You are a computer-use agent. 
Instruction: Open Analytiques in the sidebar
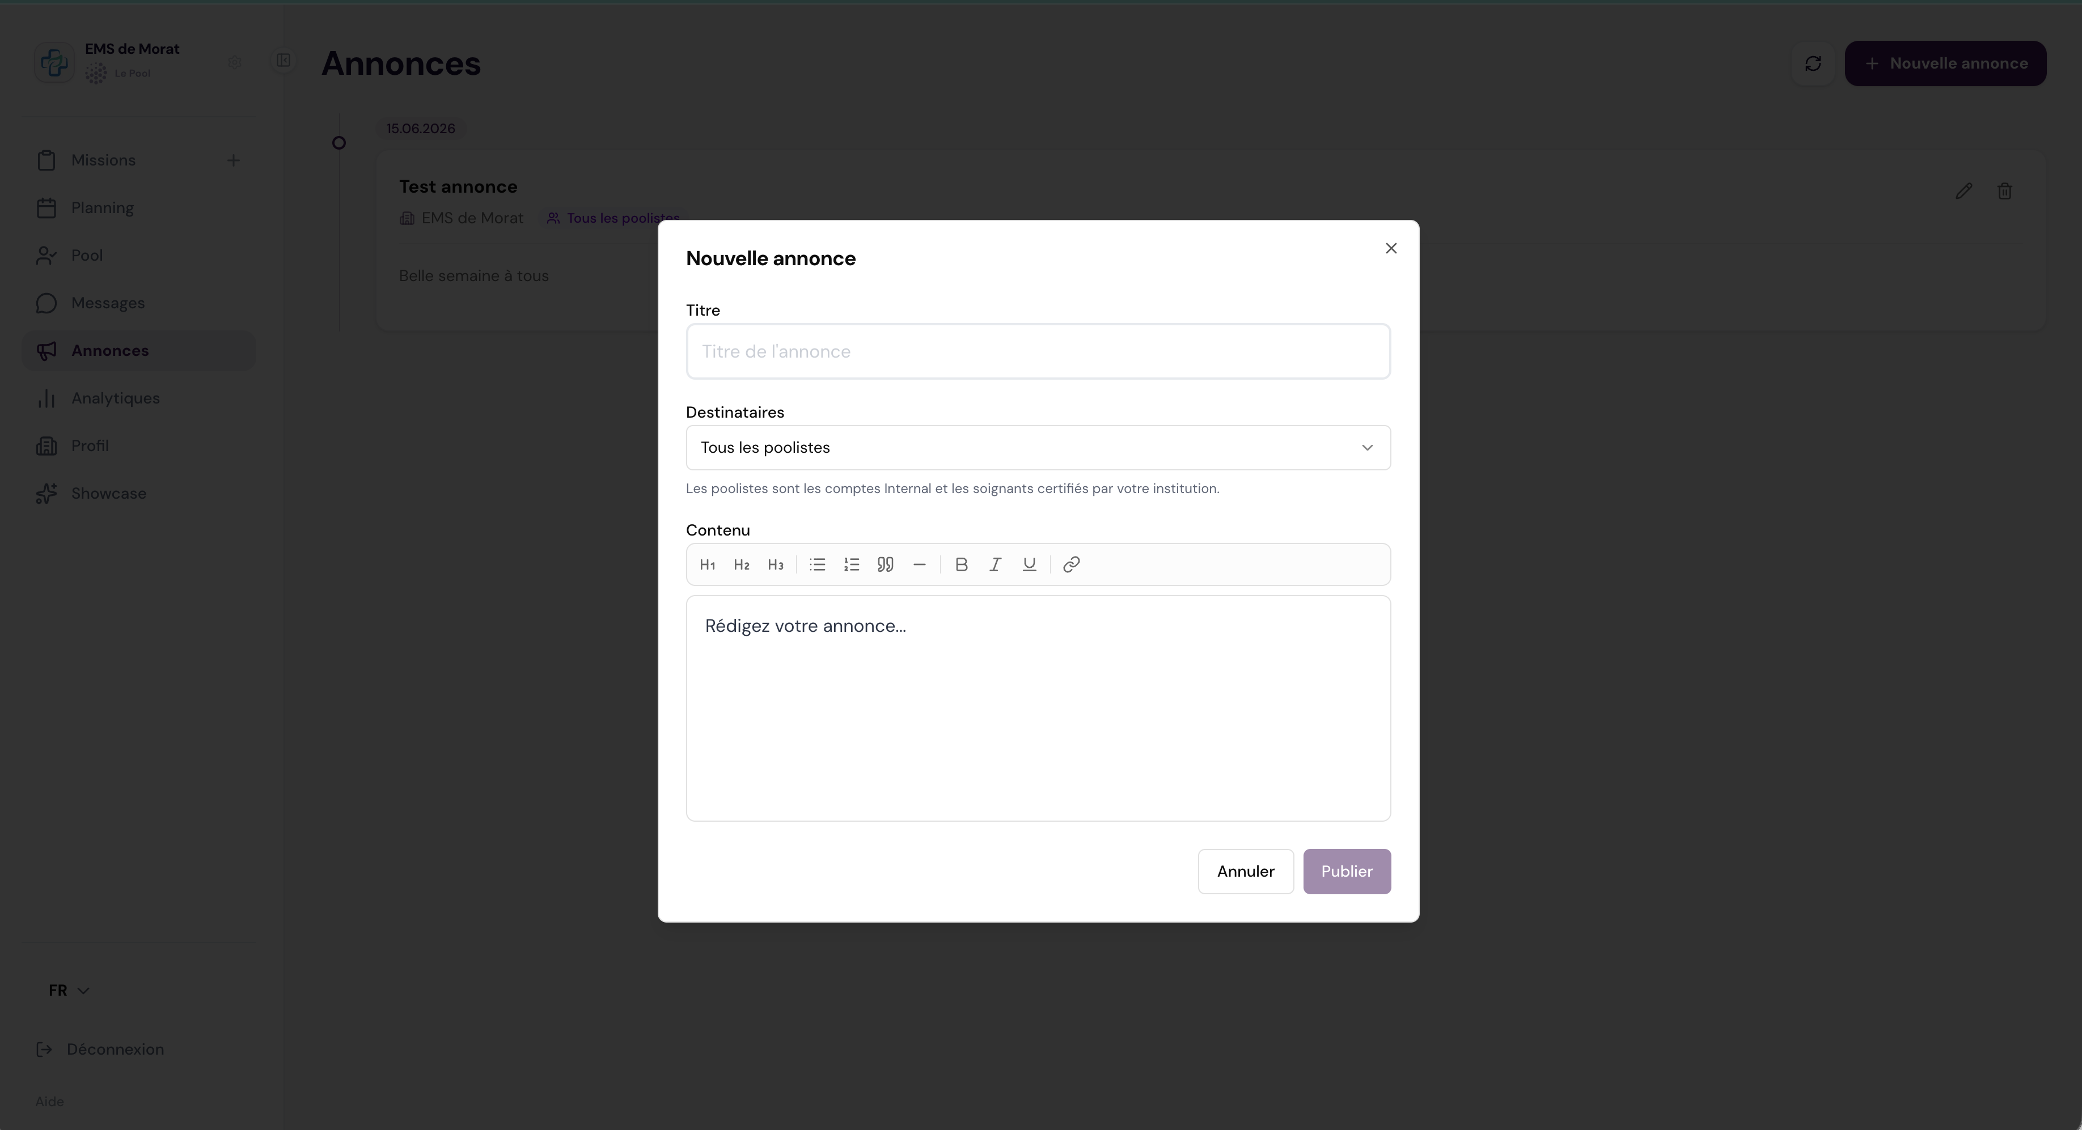(x=139, y=399)
